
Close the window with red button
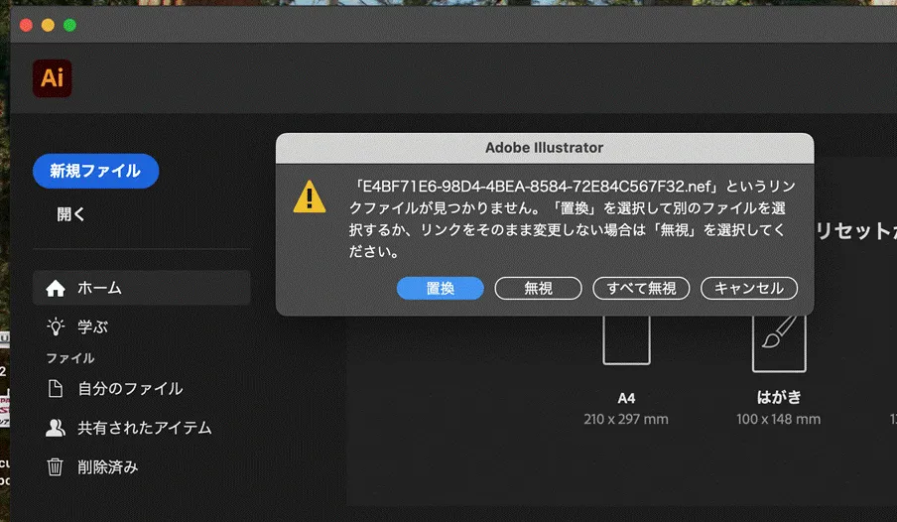(x=26, y=25)
